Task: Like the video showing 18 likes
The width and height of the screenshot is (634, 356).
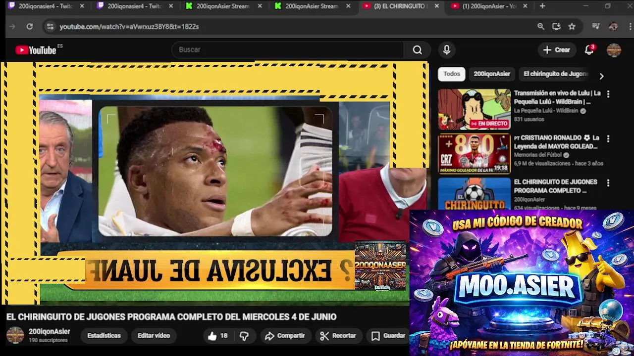Action: click(x=218, y=336)
